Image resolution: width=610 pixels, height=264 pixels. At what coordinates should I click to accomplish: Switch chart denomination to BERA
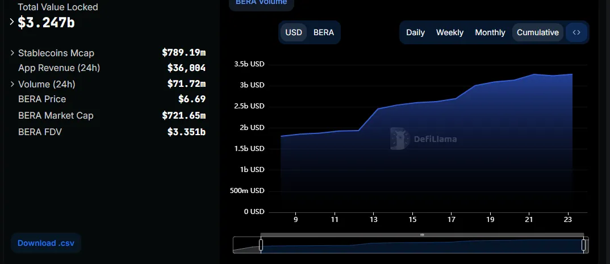[324, 32]
